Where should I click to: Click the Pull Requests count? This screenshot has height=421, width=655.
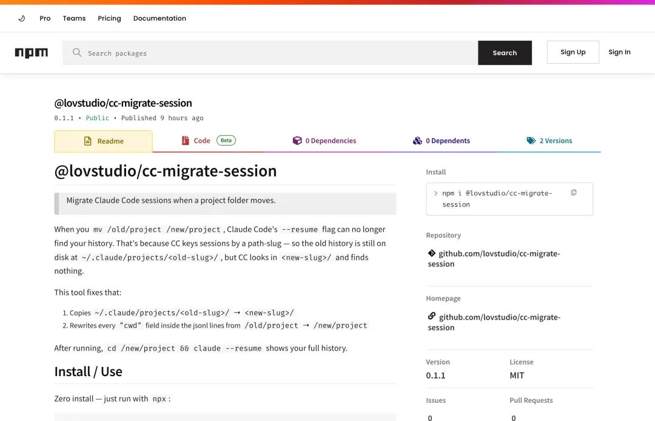pos(514,417)
